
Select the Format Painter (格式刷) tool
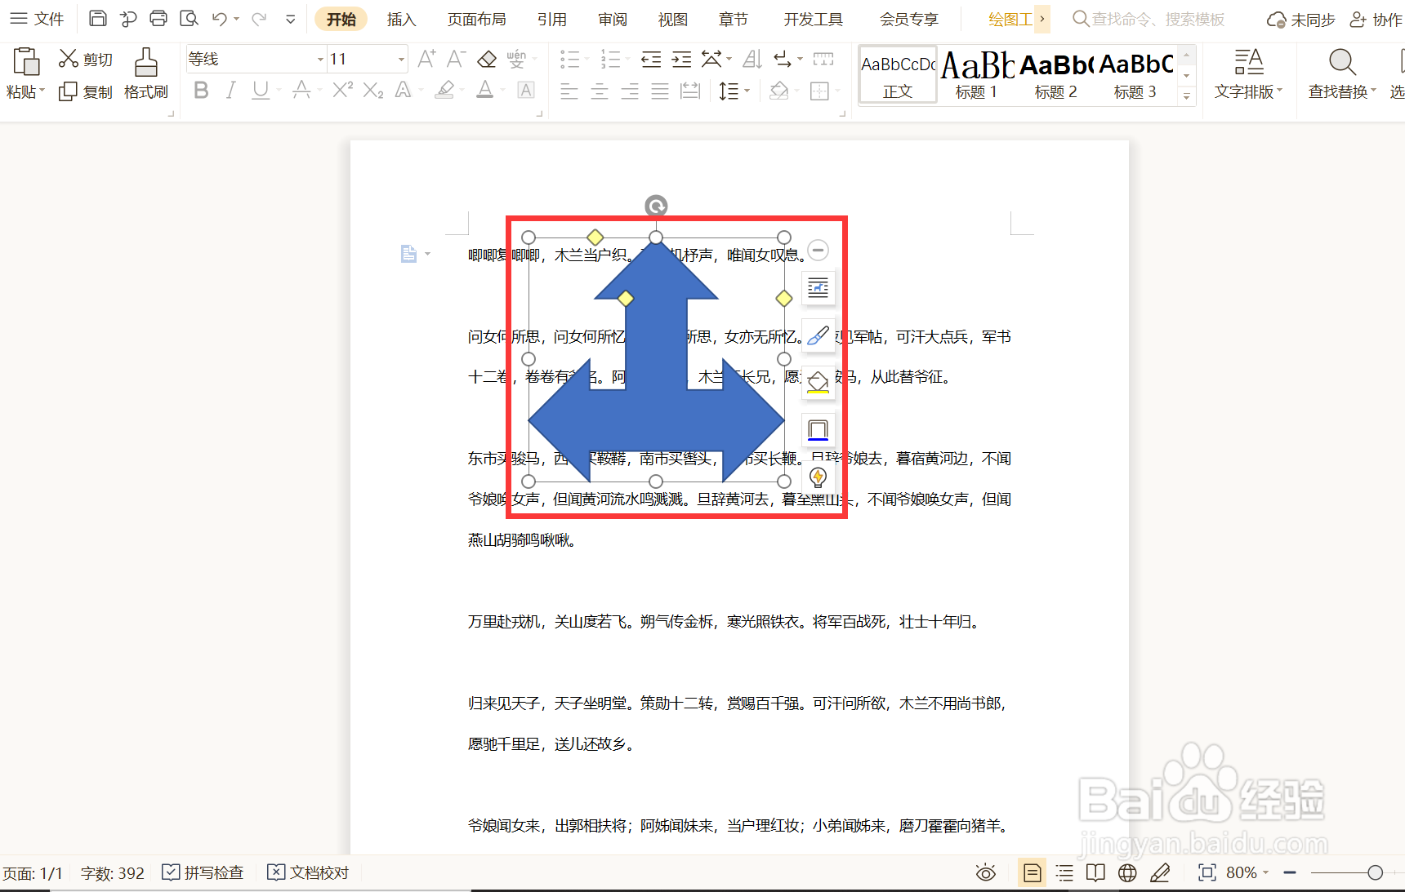[146, 74]
